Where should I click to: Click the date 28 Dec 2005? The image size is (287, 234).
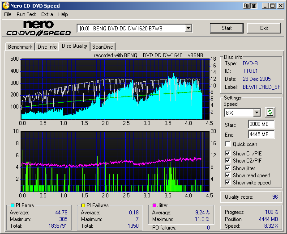(x=257, y=79)
